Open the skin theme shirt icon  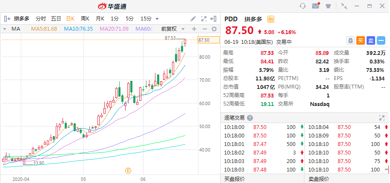tap(328, 6)
